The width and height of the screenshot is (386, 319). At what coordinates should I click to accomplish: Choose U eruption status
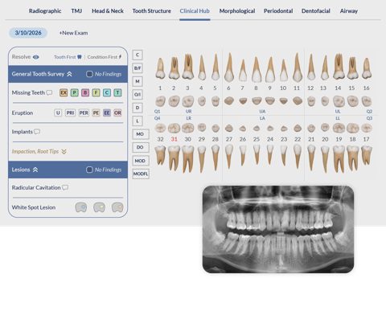pos(58,112)
